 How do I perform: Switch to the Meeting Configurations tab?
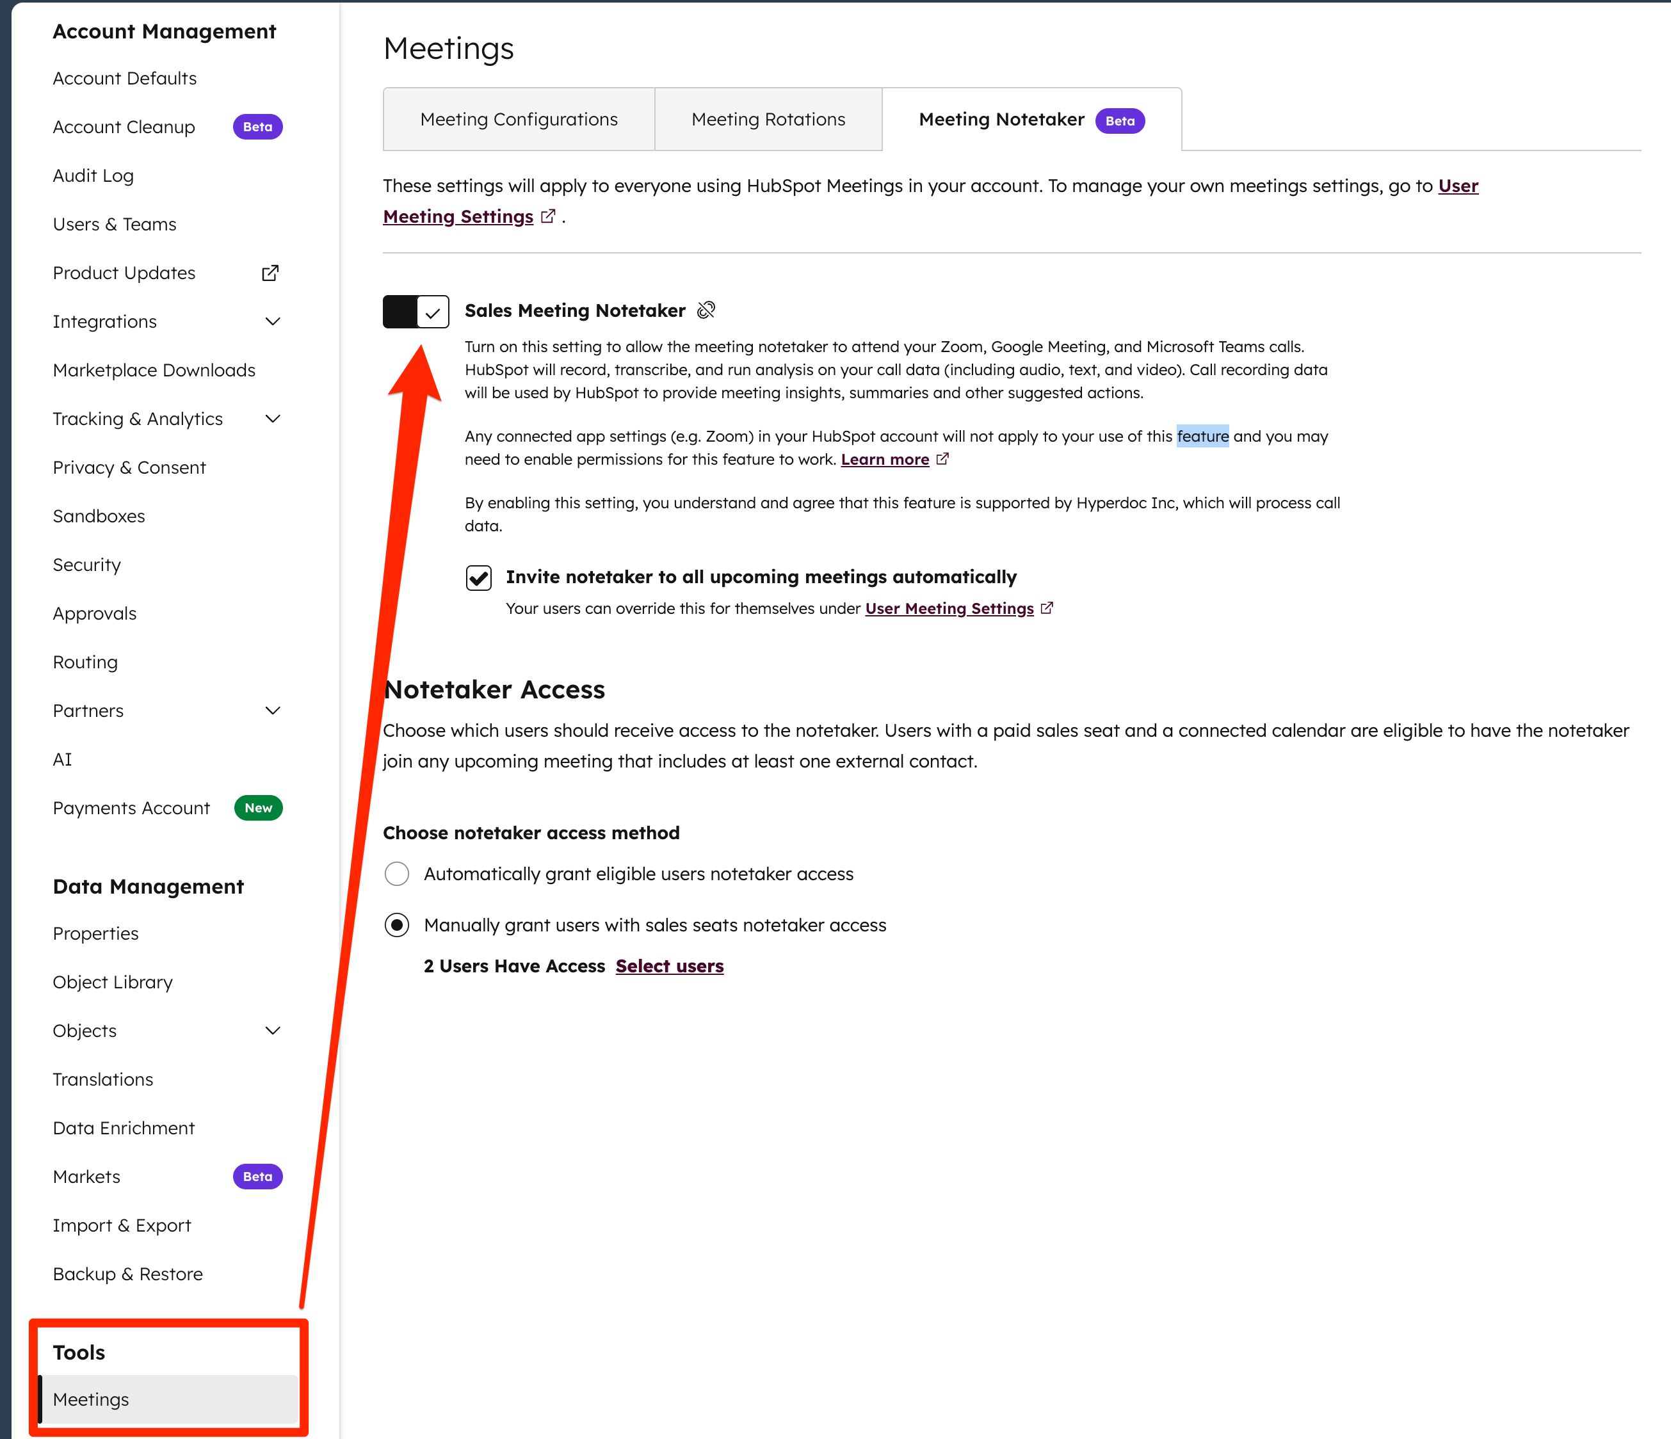pyautogui.click(x=519, y=119)
